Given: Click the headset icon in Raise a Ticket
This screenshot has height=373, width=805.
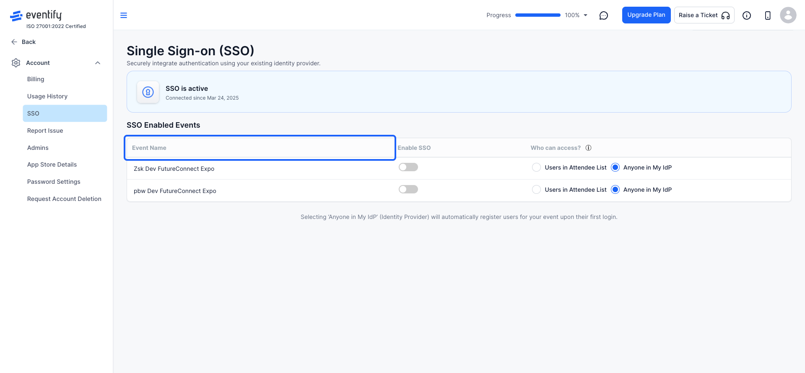Looking at the screenshot, I should click(726, 15).
